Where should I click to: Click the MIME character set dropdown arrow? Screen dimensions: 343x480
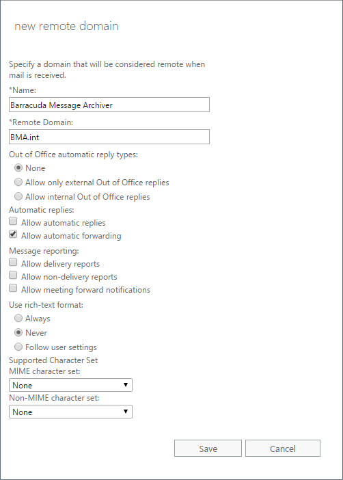126,385
